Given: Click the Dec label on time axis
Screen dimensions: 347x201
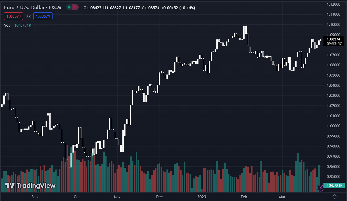Looking at the screenshot, I should click(x=159, y=197).
